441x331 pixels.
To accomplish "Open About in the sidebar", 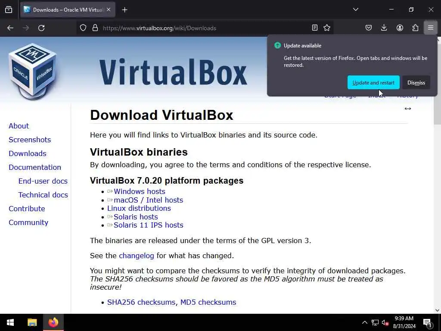I will pos(19,126).
